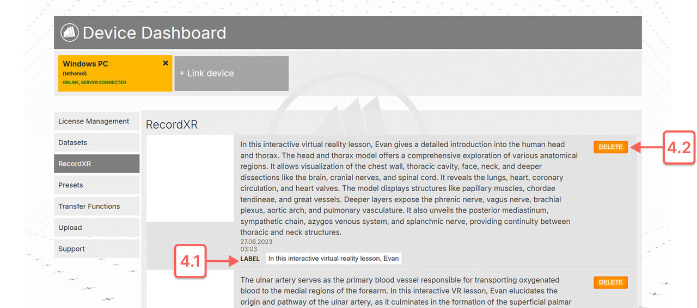
Task: Open the Upload sidebar item
Action: 97,228
